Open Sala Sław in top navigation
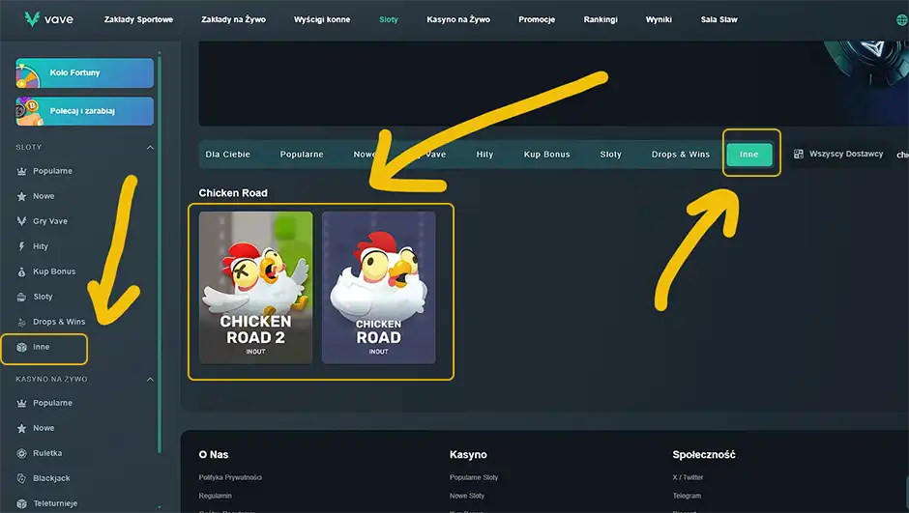Screen dimensions: 909x513 [719, 19]
